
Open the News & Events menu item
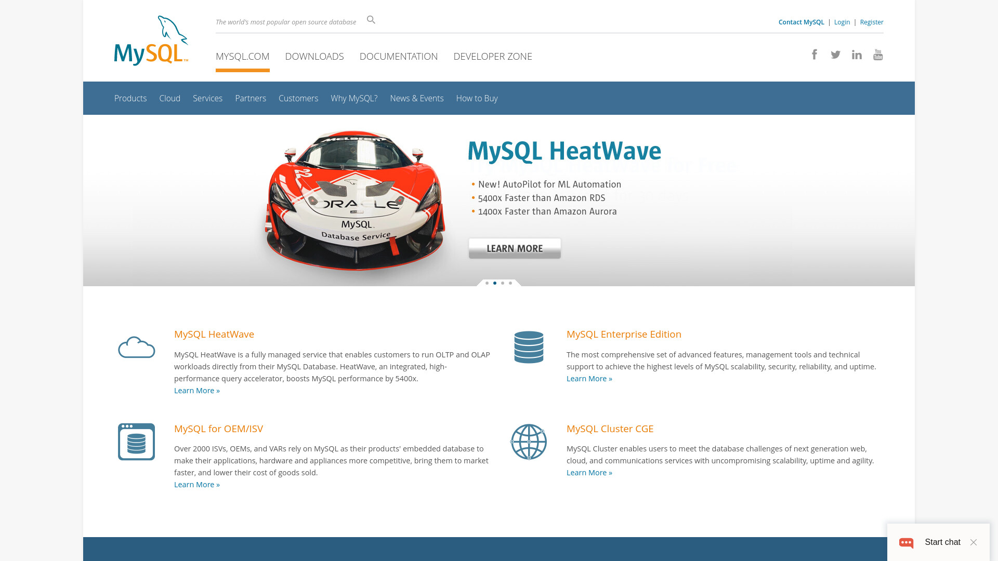(417, 98)
